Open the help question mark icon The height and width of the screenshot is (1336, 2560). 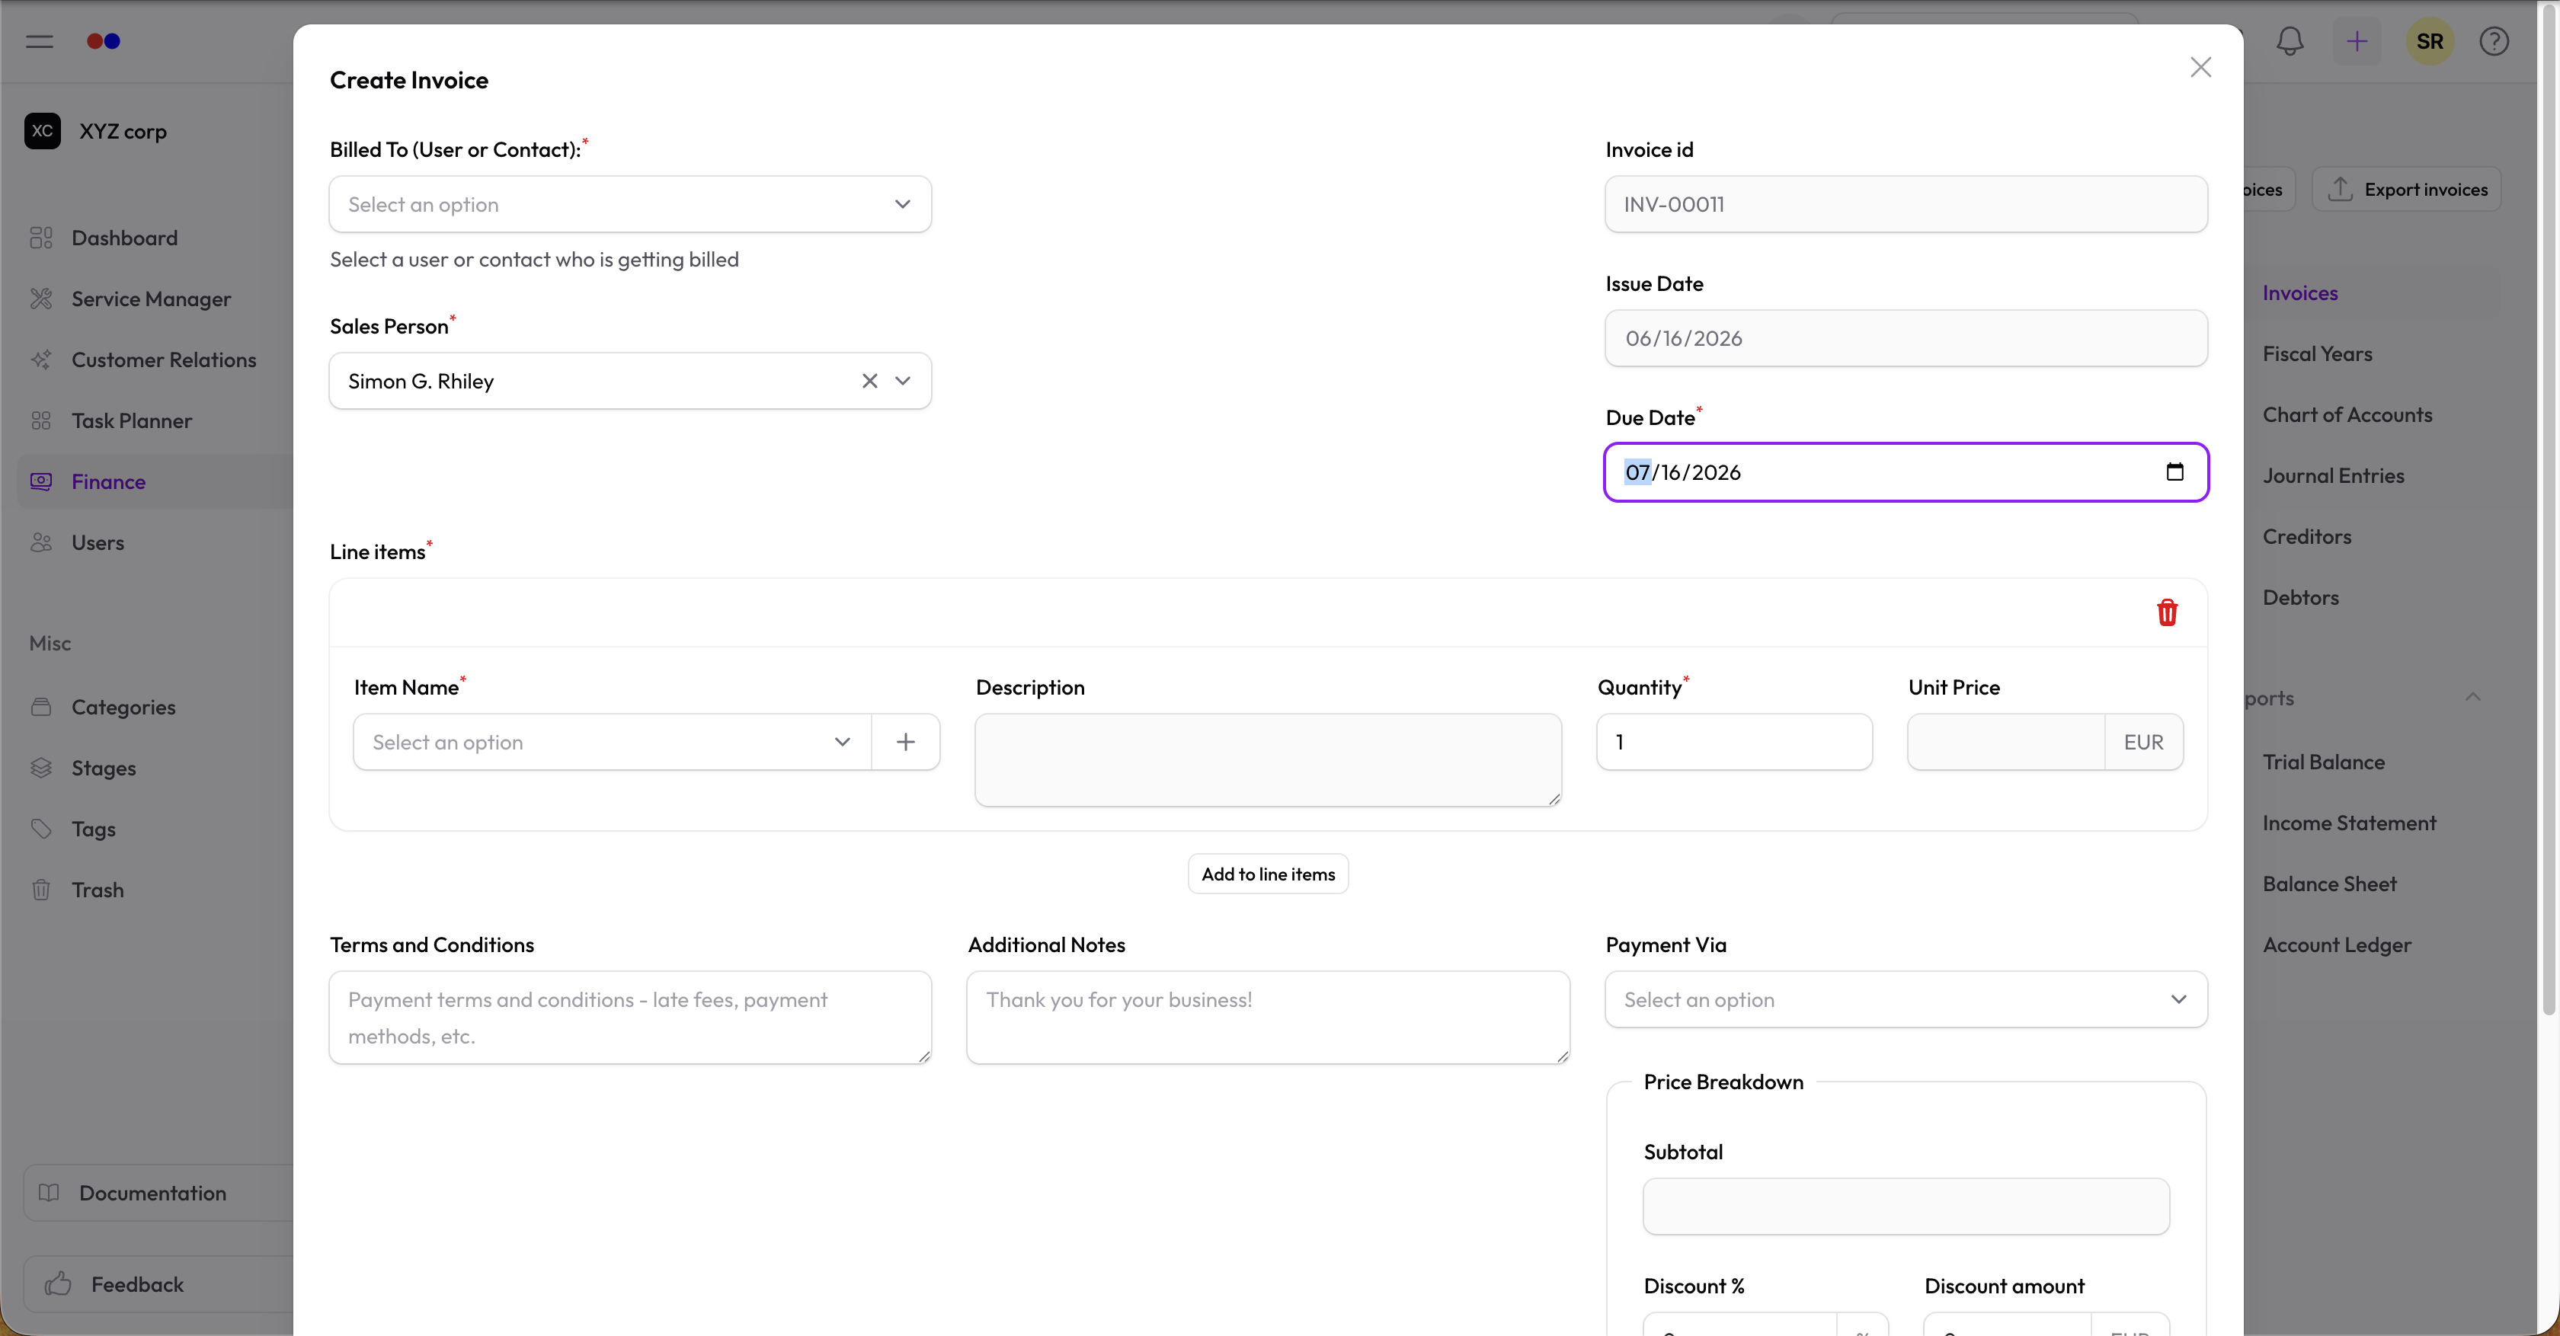tap(2494, 40)
